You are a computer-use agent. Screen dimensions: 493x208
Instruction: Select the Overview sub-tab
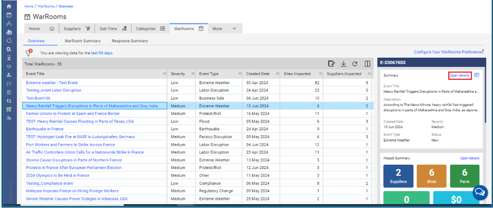[36, 41]
